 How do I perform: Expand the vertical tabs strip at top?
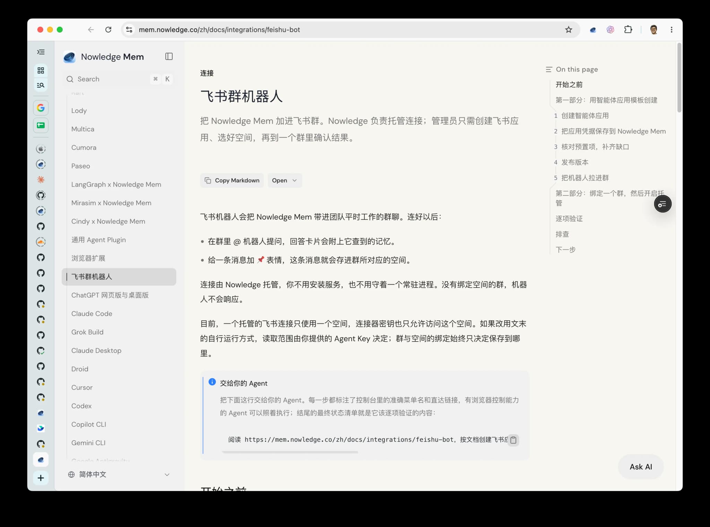[x=41, y=52]
